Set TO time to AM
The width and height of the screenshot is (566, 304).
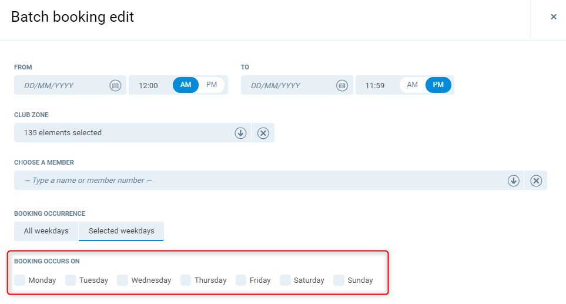[413, 85]
